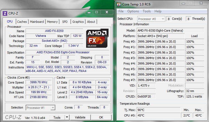Click the Level 2 value 4 x 2048 KBytes
The width and height of the screenshot is (209, 122).
pyautogui.click(x=82, y=92)
